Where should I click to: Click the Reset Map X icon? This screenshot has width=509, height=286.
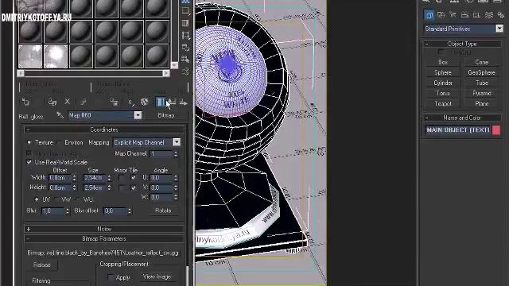67,102
